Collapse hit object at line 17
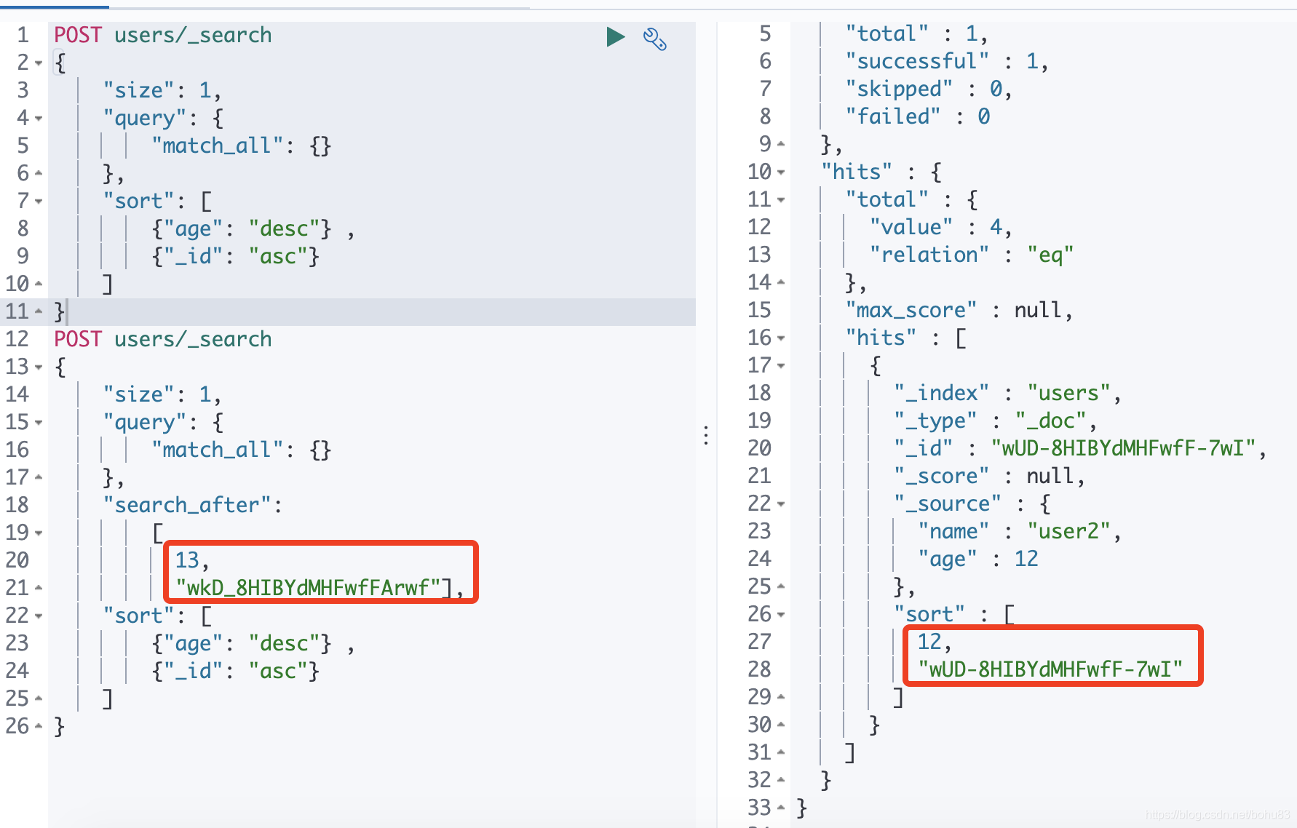1297x828 pixels. 781,366
